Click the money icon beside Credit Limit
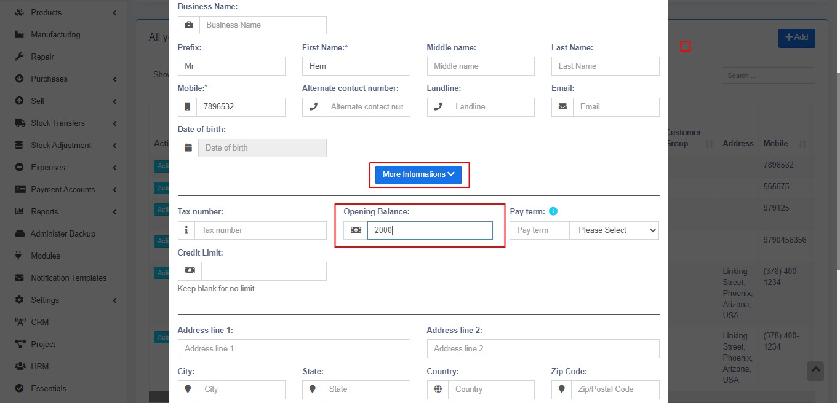Screen dimensions: 840x403 190,271
